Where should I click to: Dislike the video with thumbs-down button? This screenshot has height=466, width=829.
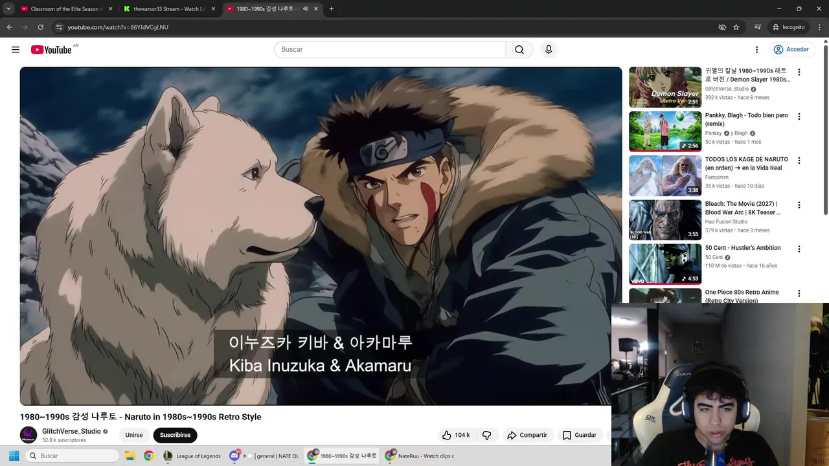click(x=487, y=435)
